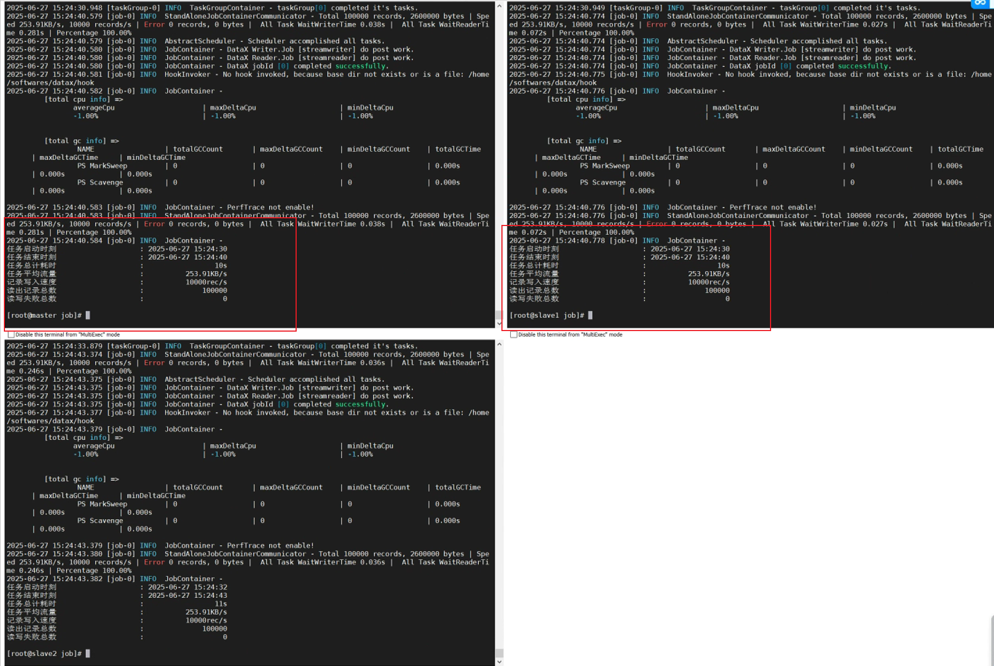Click 'maxDeltaCpu' column header in slave2 terminal
The image size is (994, 666).
coord(233,446)
